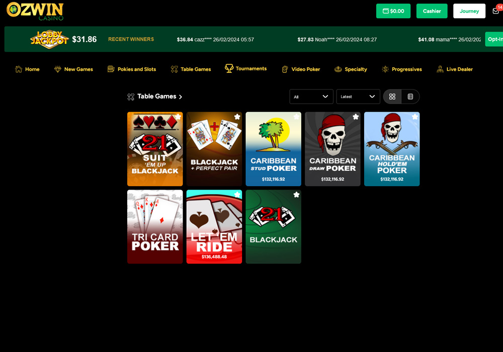The image size is (503, 352).
Task: Open Table Games navigation item
Action: click(x=191, y=69)
